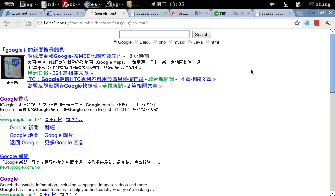Open the system volume control

tap(272, 4)
